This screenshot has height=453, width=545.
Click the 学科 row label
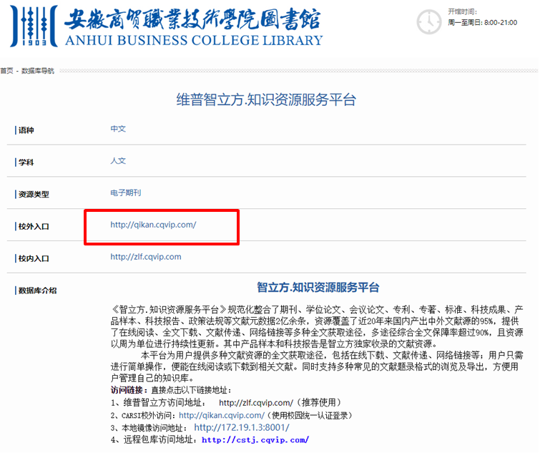coord(26,162)
